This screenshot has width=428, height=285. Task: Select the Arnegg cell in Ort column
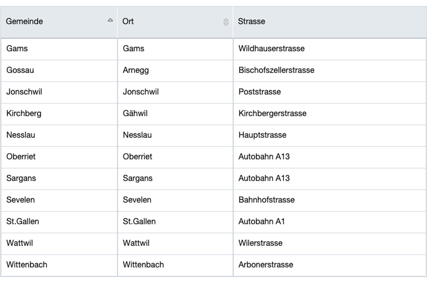(136, 70)
